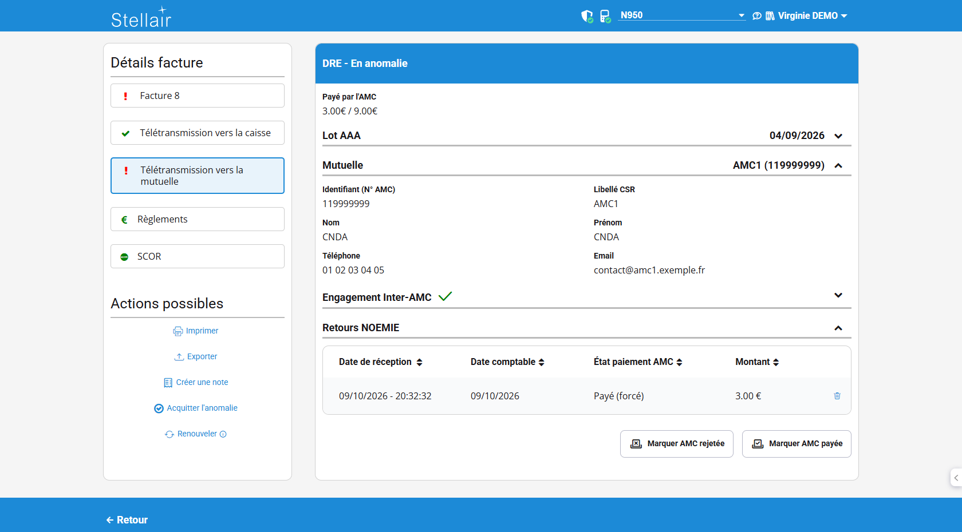Click the 3.00€ / 9.00€ amount
Screen dimensions: 962x532
(350, 111)
